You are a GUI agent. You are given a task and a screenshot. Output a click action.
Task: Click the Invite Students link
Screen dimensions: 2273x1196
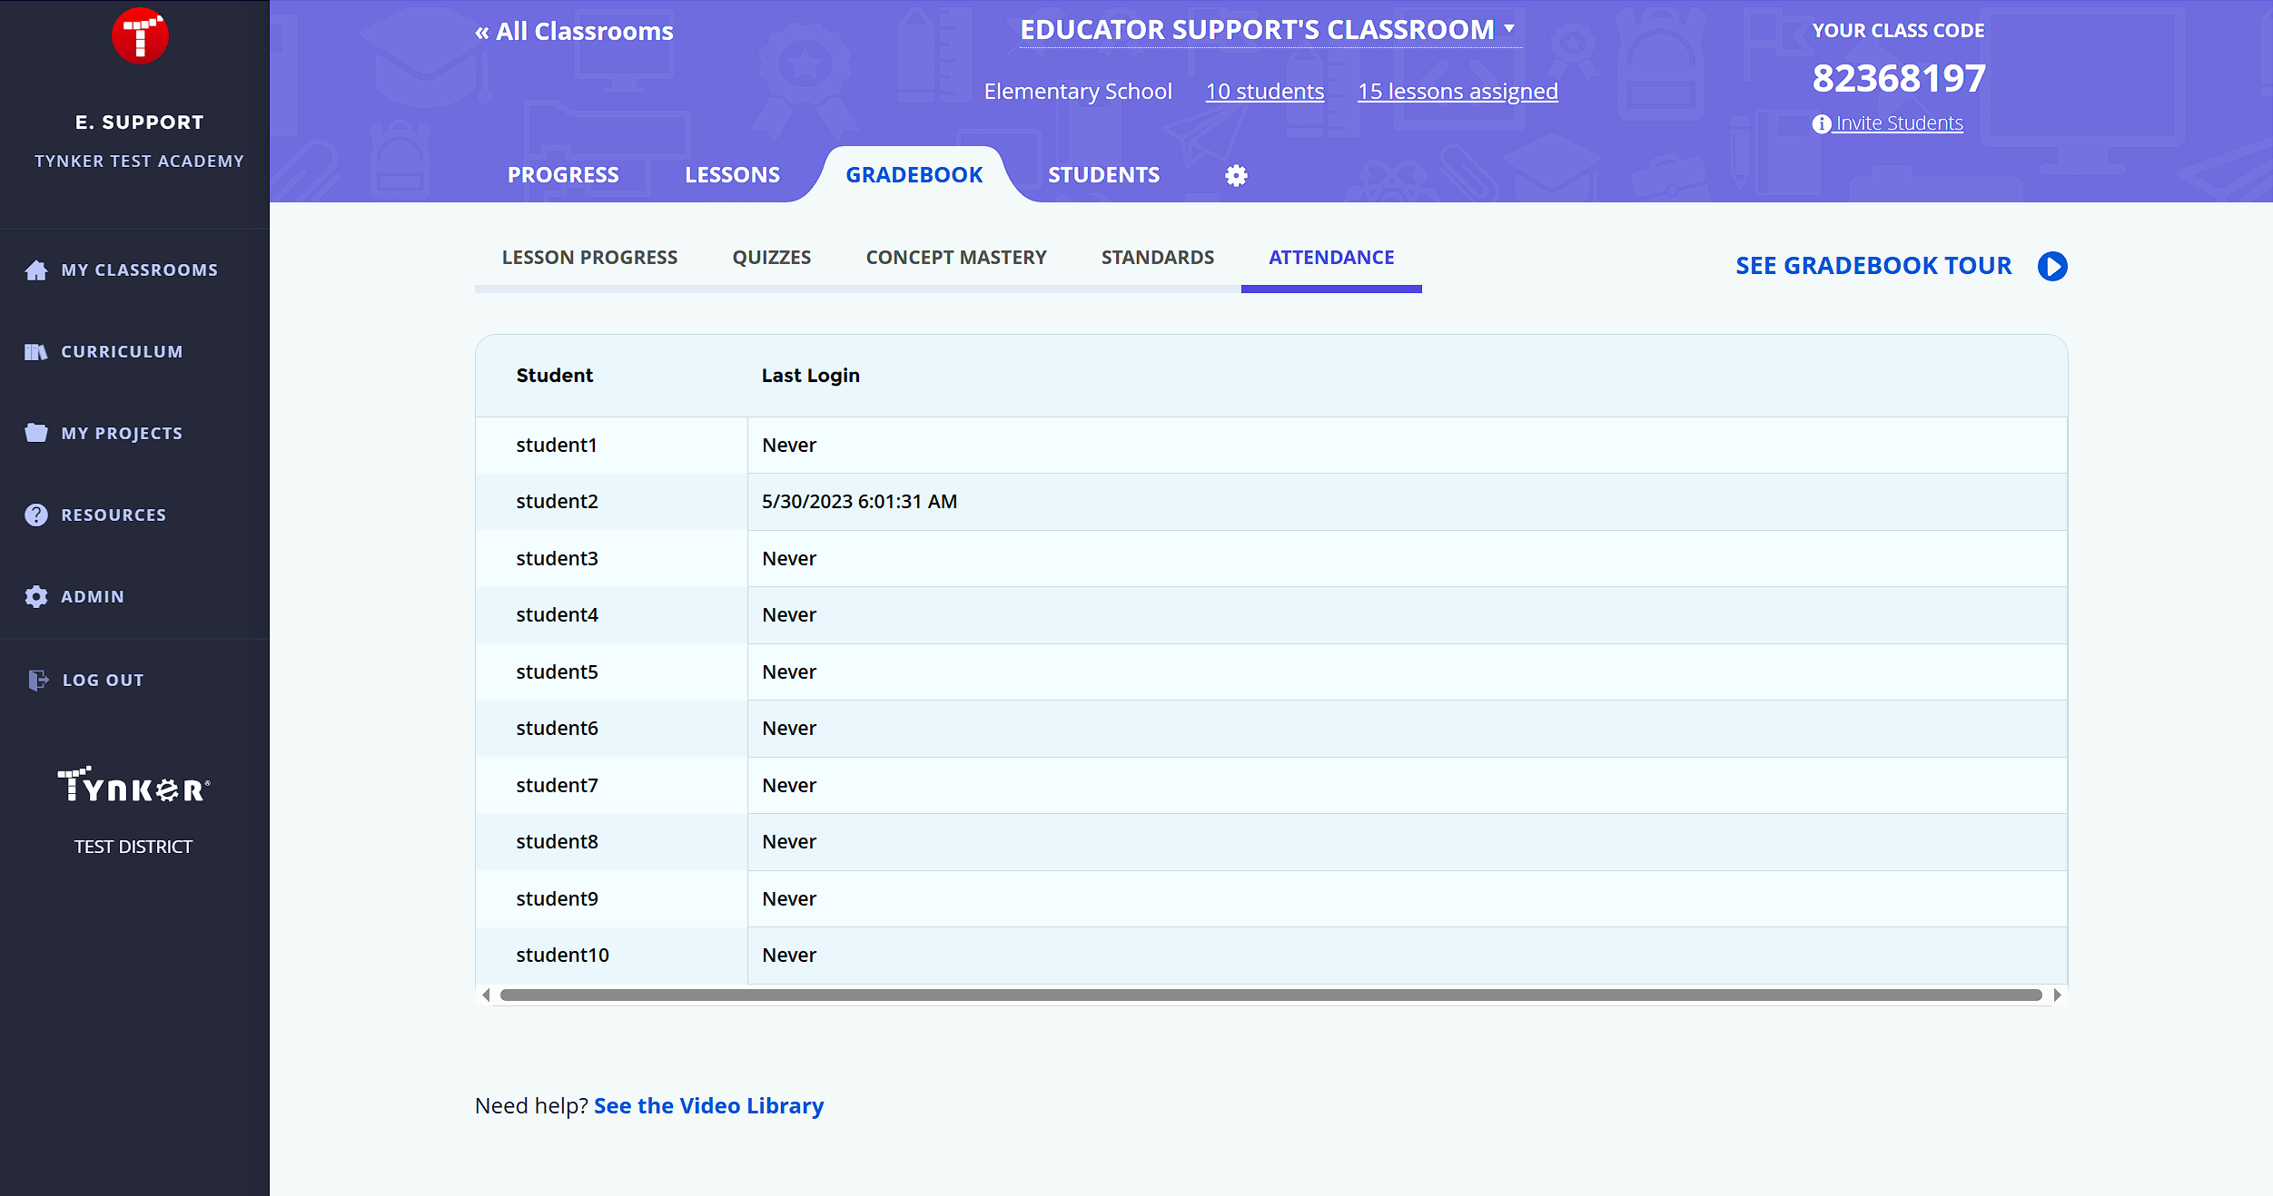pos(1899,123)
